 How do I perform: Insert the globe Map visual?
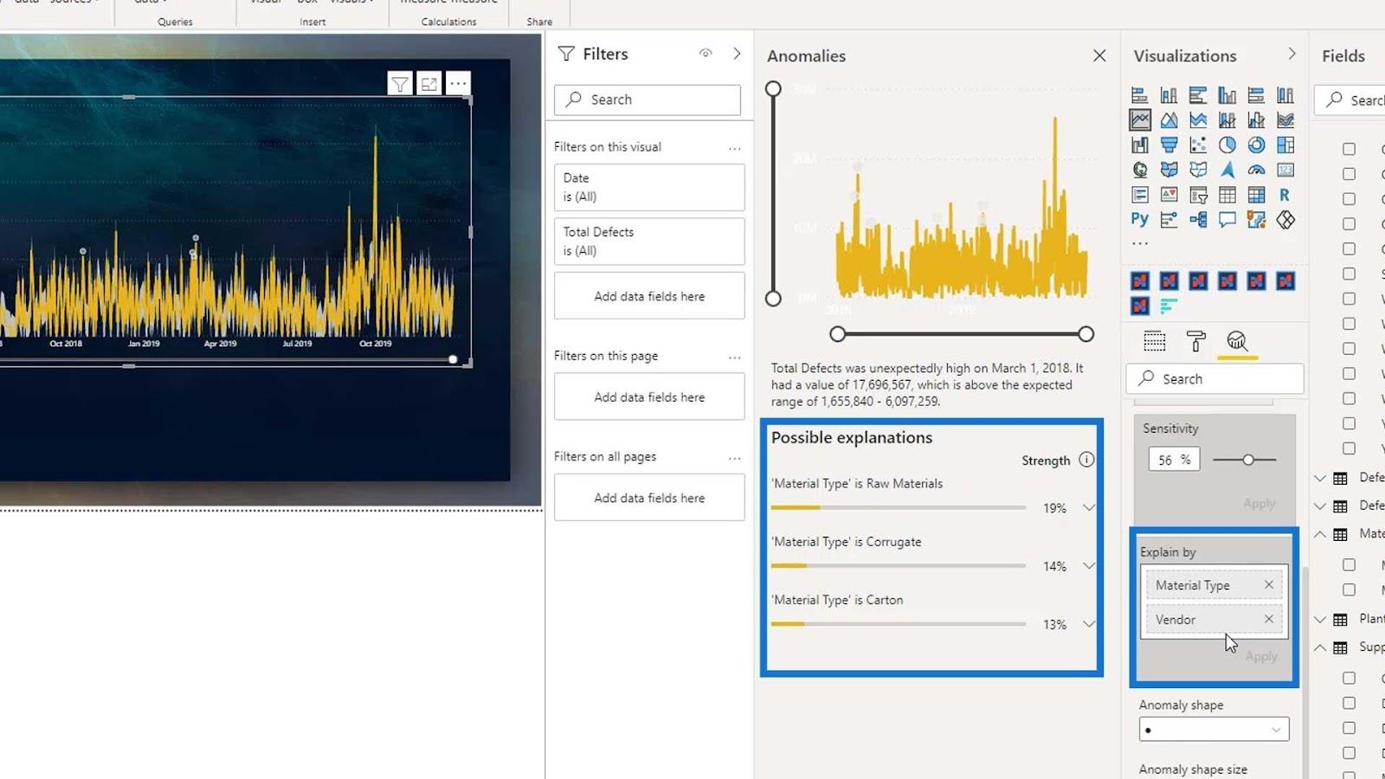1140,171
